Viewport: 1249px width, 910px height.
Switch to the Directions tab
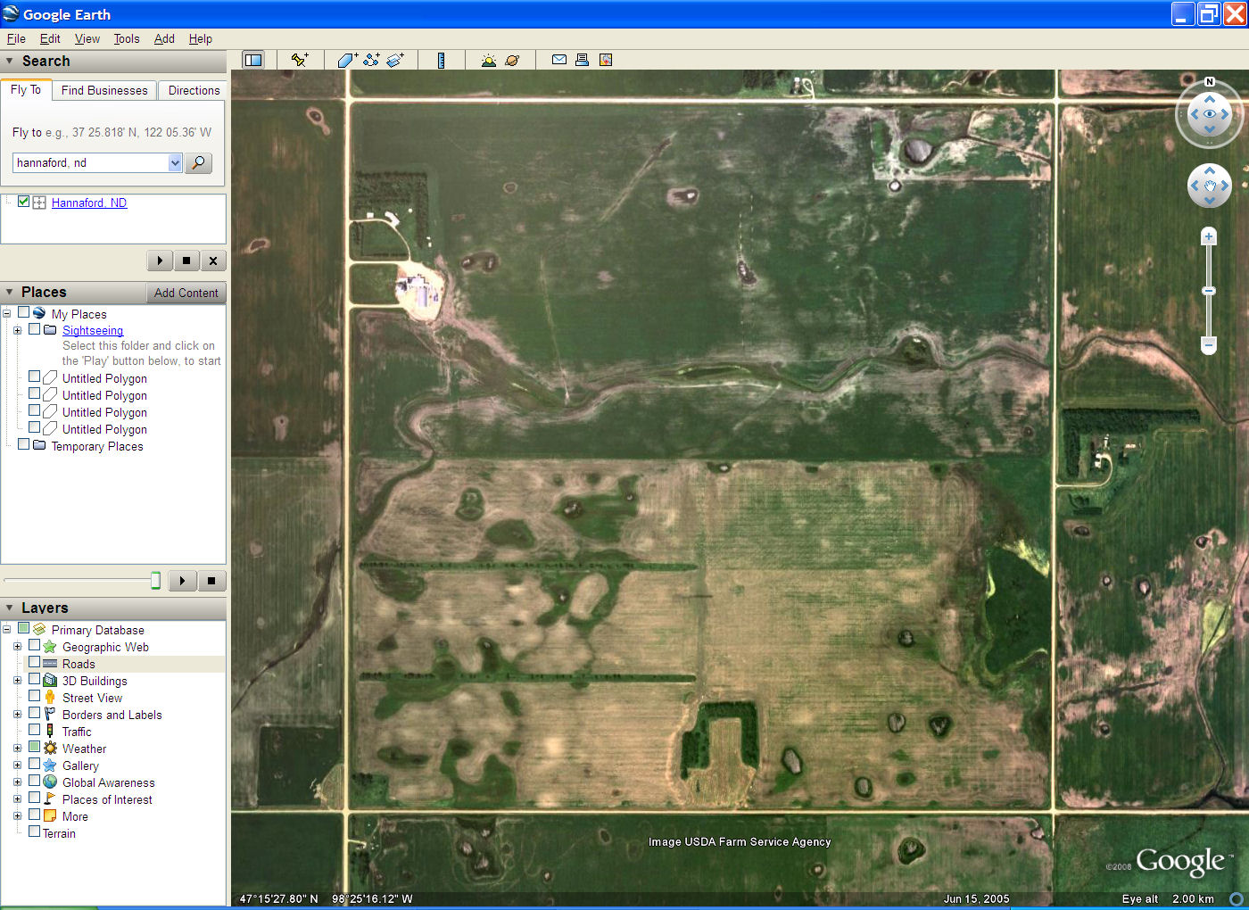[x=194, y=90]
